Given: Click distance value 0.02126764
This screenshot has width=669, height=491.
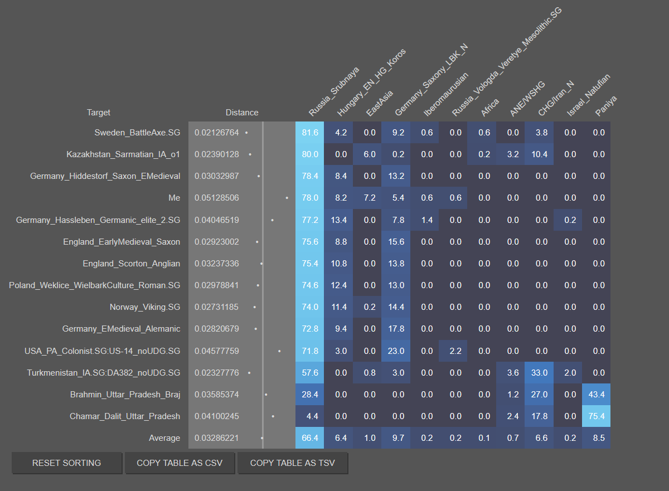Looking at the screenshot, I should coord(216,133).
